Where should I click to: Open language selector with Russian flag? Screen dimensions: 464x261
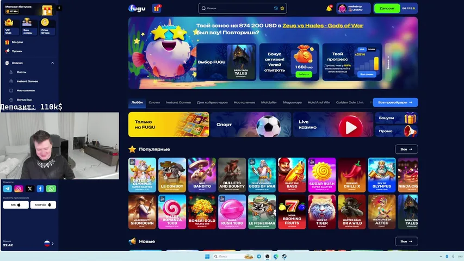point(48,244)
